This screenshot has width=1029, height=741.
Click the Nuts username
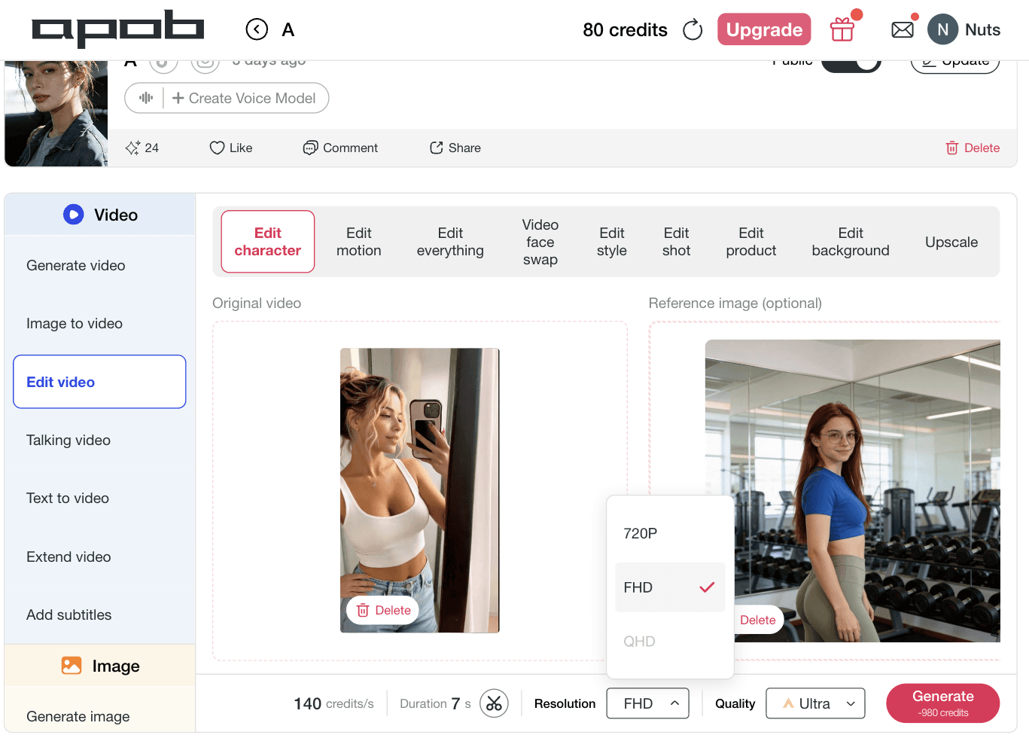point(982,29)
